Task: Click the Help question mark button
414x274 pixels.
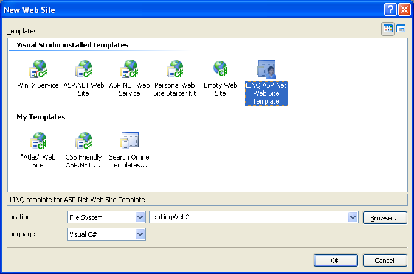Action: tap(390, 10)
